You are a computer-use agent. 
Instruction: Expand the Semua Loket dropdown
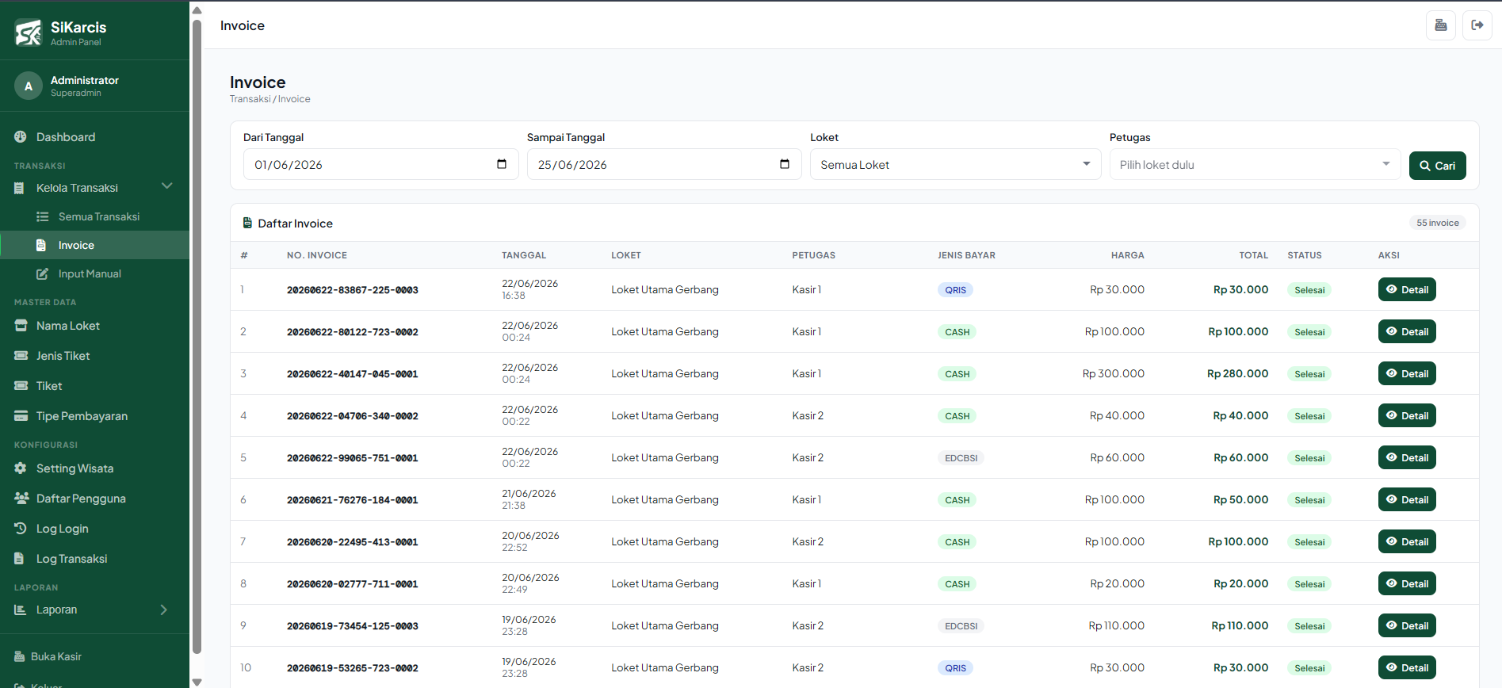[955, 164]
